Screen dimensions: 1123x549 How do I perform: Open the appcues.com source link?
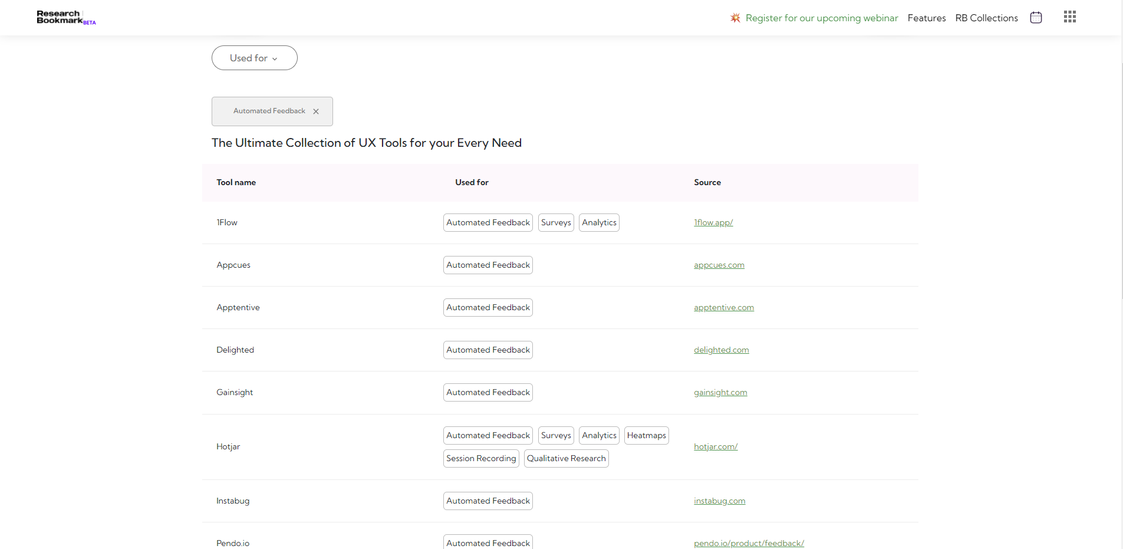(x=719, y=265)
